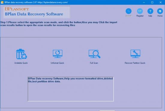Close the BPlan data recovery window
The width and height of the screenshot is (165, 111).
coord(160,2)
